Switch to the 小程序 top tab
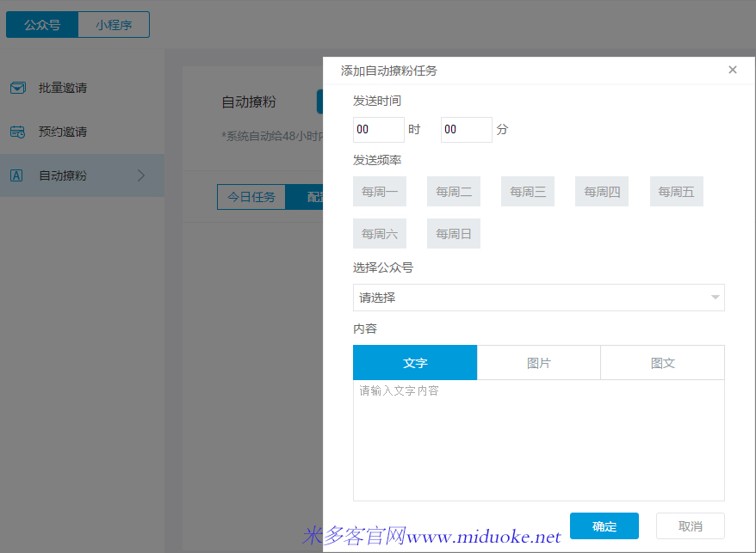Image resolution: width=756 pixels, height=553 pixels. 114,25
